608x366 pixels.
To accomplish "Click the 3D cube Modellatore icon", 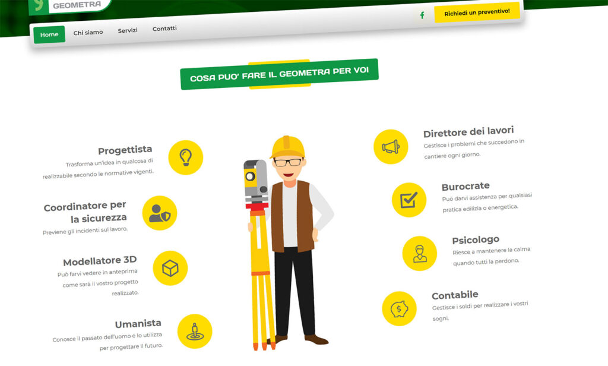I will (170, 268).
